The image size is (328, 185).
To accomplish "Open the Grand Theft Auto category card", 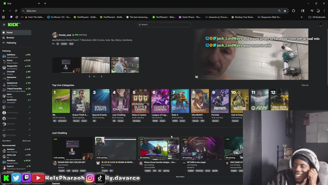I will [x=81, y=101].
